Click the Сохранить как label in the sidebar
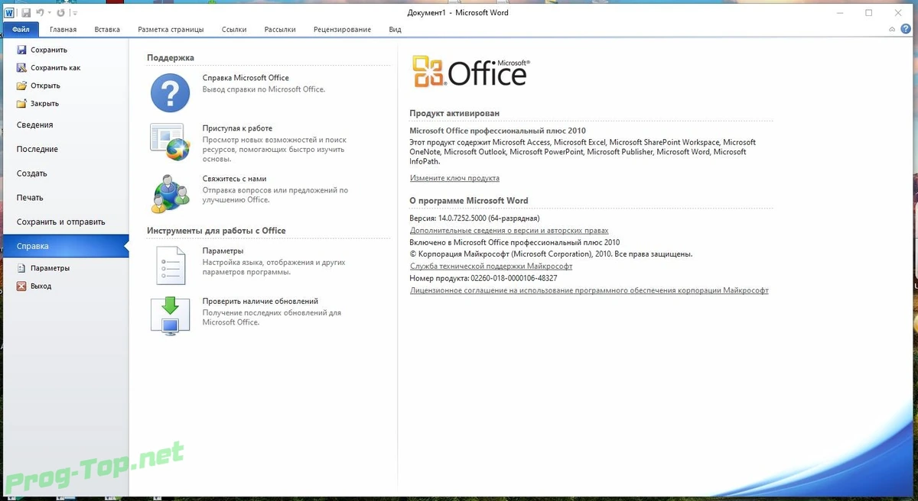This screenshot has width=918, height=501. tap(55, 67)
